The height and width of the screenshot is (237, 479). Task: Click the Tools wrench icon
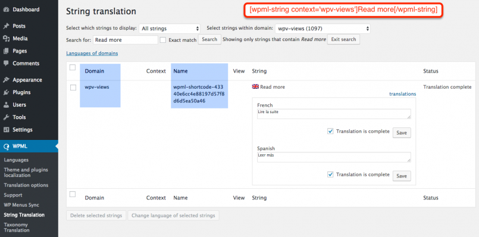tap(6, 117)
